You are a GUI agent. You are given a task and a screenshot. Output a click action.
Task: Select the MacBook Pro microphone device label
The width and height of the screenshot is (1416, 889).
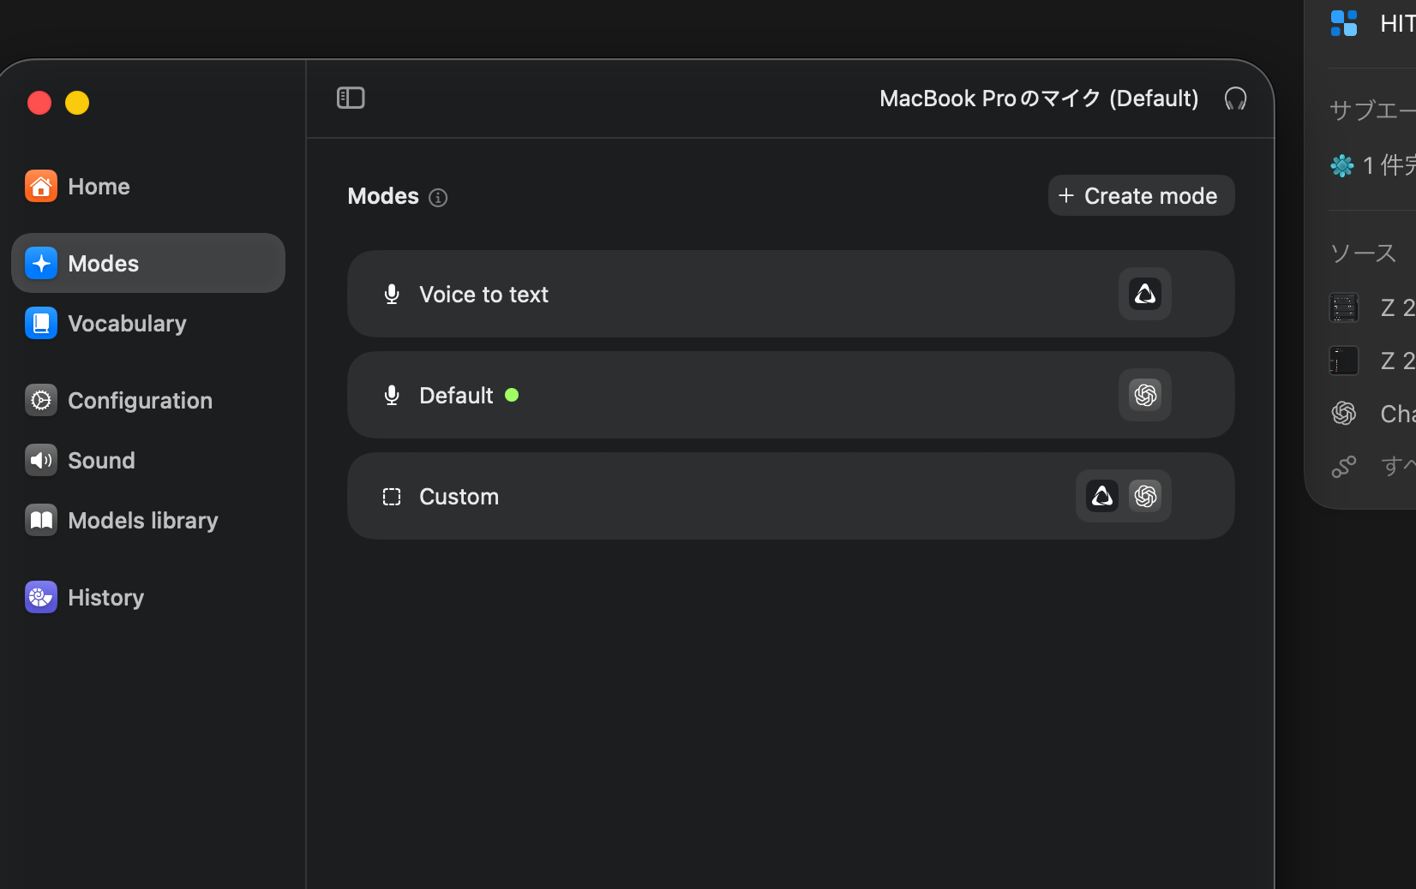tap(1039, 98)
